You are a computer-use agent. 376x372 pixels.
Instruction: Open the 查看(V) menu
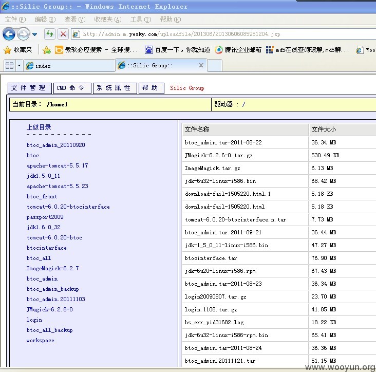point(75,20)
